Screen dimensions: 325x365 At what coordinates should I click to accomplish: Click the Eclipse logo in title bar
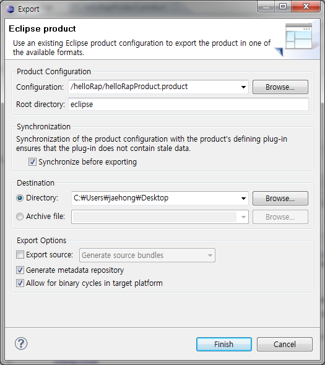pos(10,9)
